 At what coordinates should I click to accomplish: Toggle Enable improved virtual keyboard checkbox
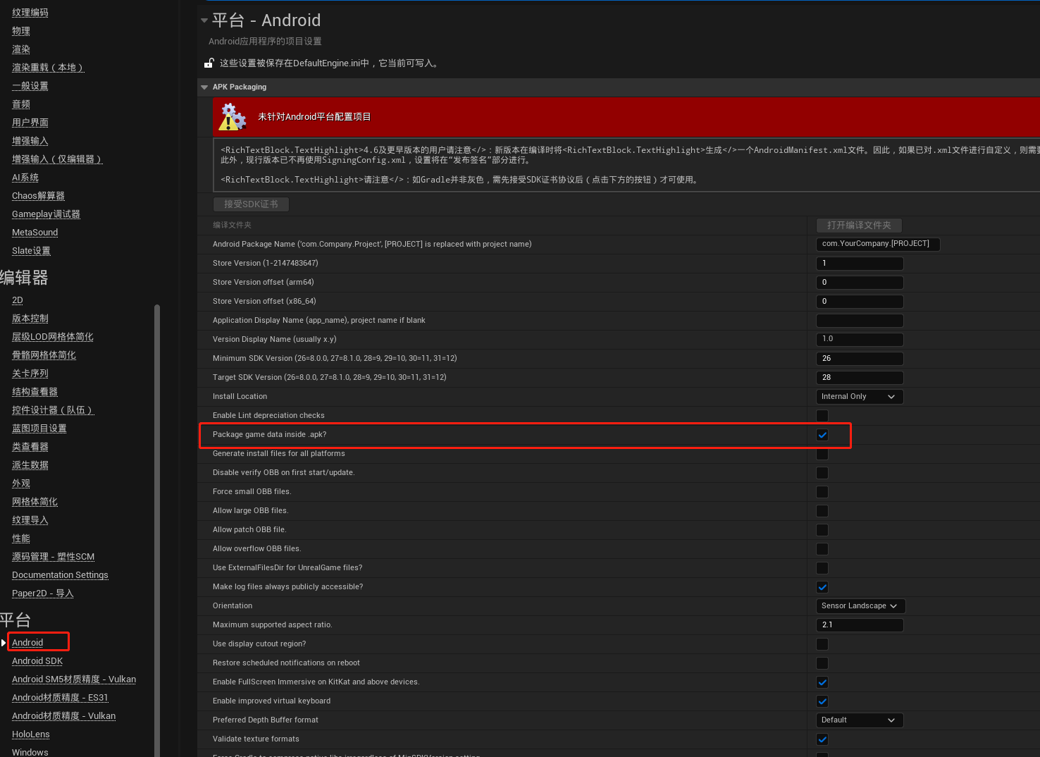coord(822,701)
